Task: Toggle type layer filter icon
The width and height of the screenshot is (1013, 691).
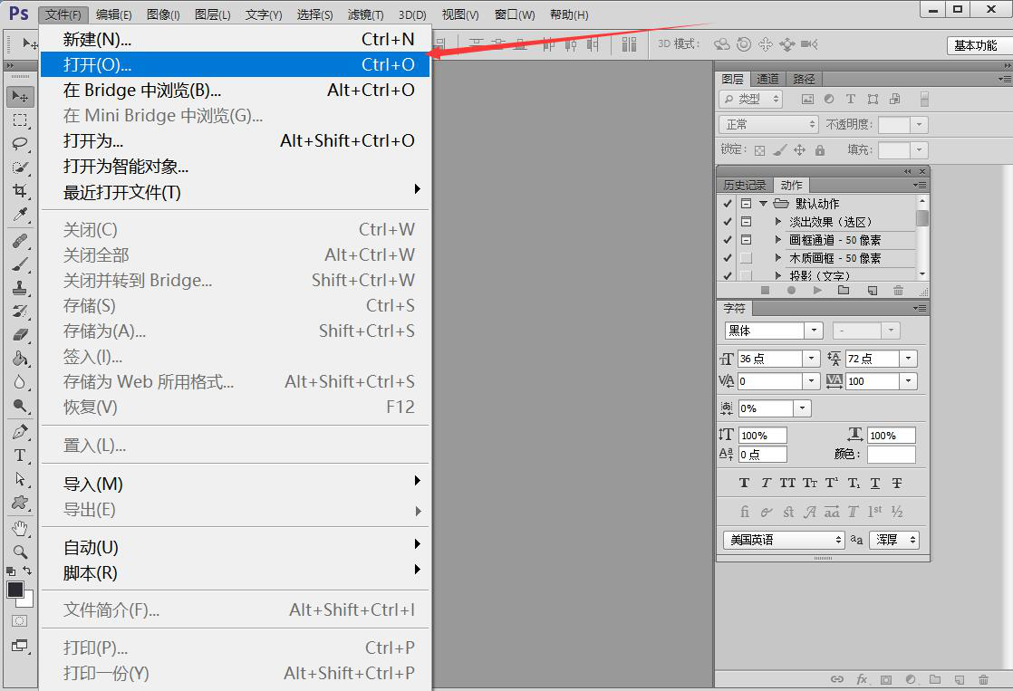Action: pos(850,99)
